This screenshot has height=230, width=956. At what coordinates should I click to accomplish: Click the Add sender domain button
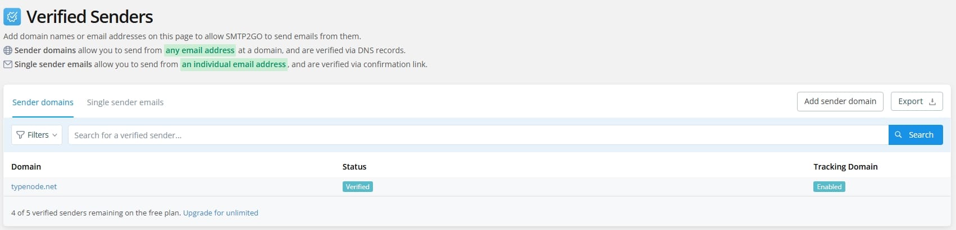[840, 101]
